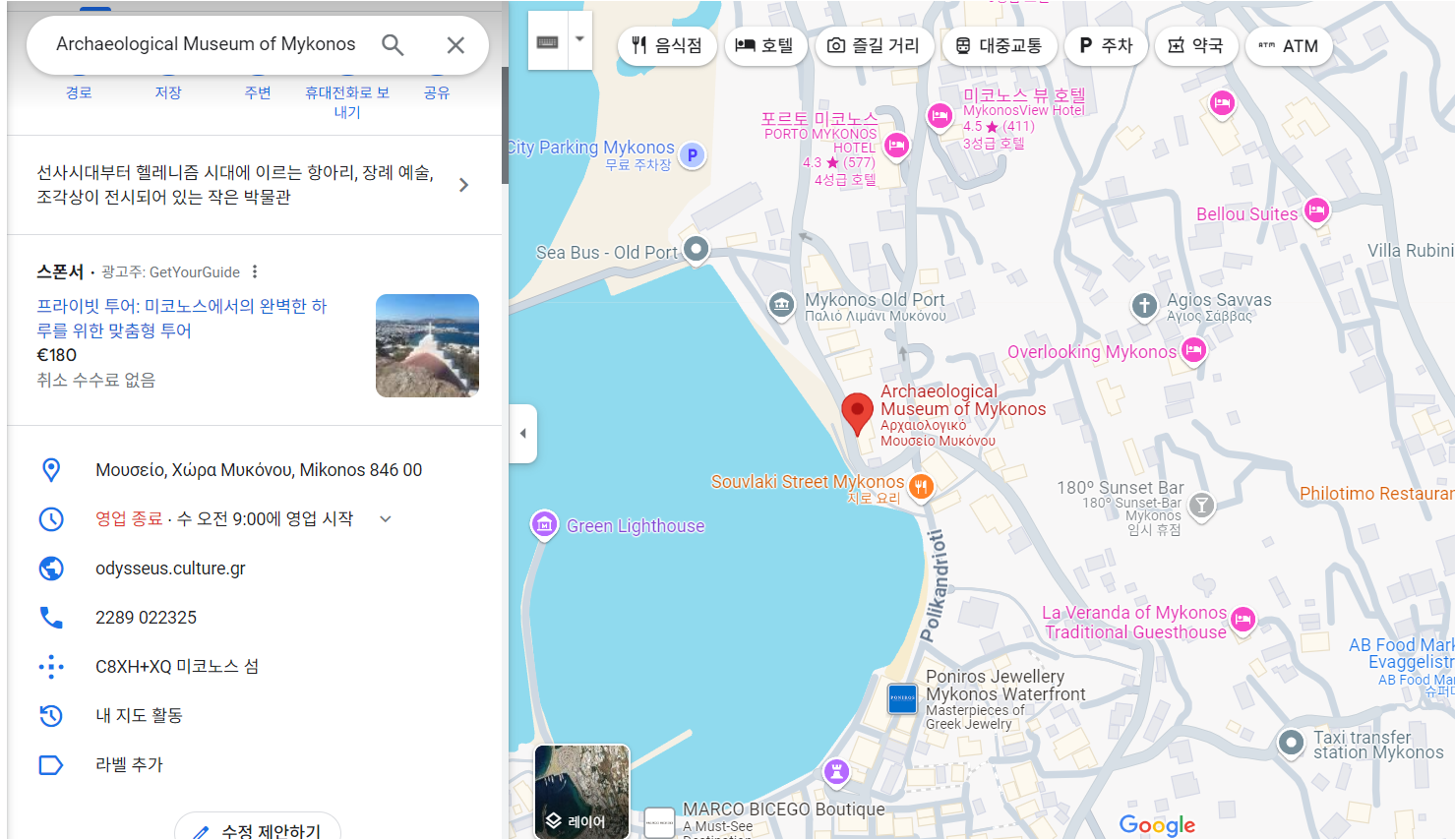Viewport: 1455px width, 839px height.
Task: Click the red Archaeological Museum pin
Action: click(x=858, y=414)
